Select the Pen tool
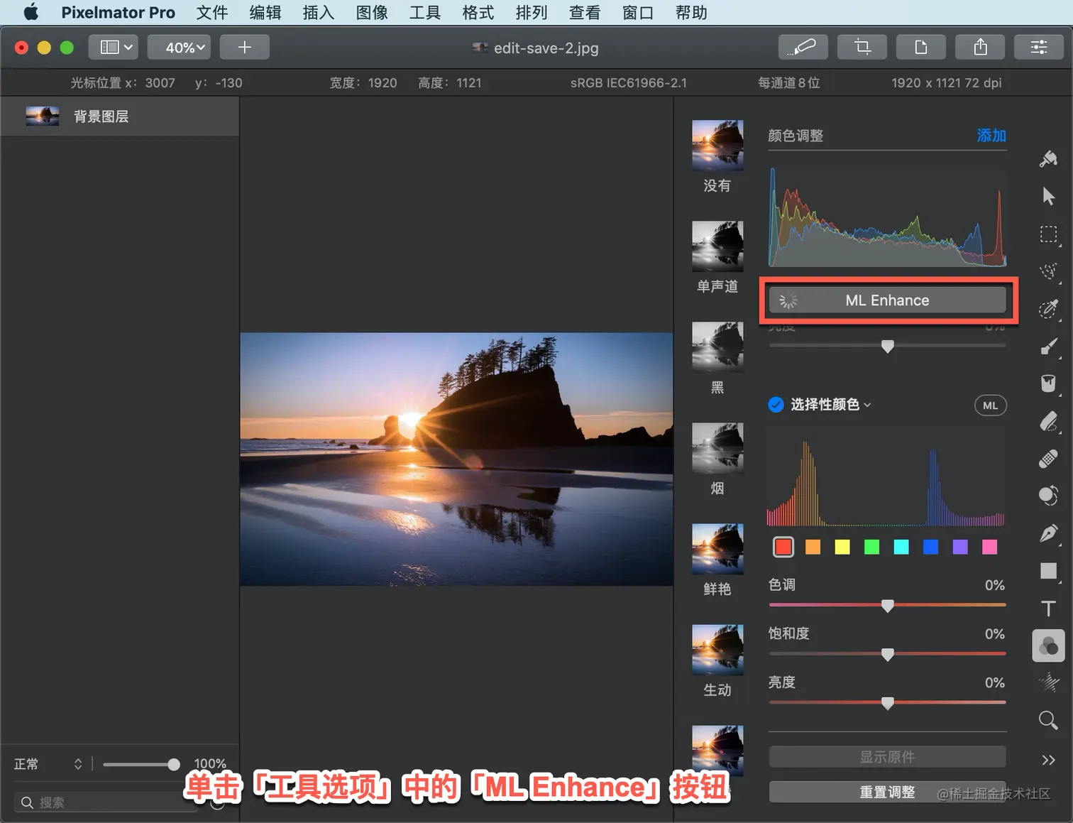The height and width of the screenshot is (823, 1073). [1048, 533]
